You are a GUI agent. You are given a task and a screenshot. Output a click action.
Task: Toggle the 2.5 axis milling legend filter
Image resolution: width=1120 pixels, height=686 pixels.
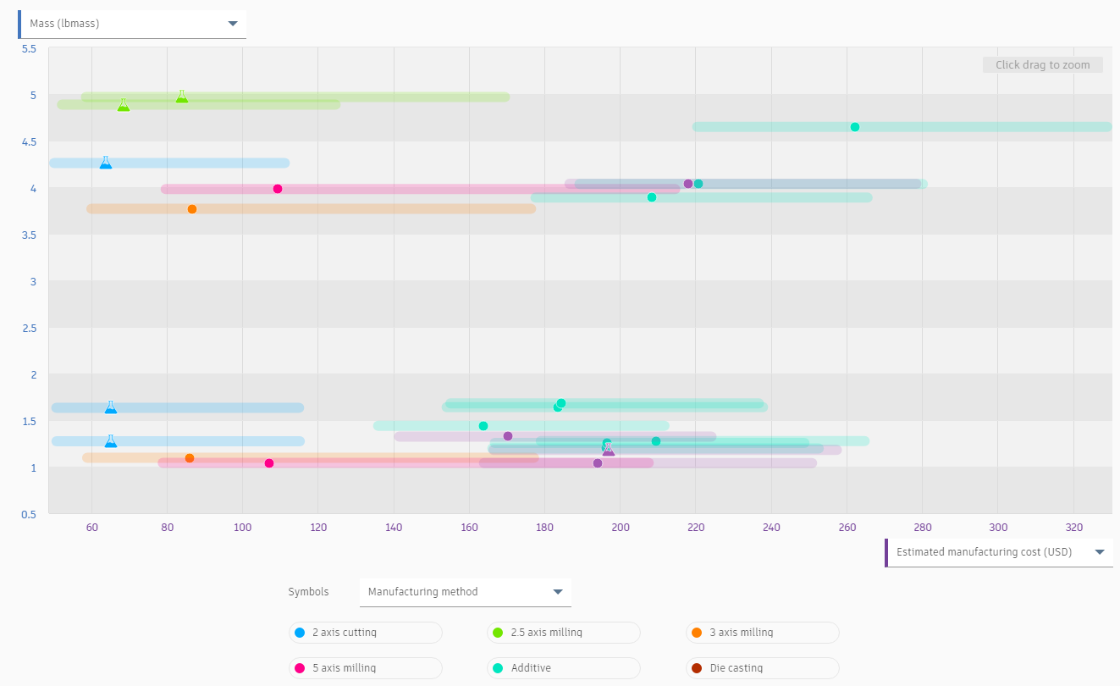coord(564,633)
